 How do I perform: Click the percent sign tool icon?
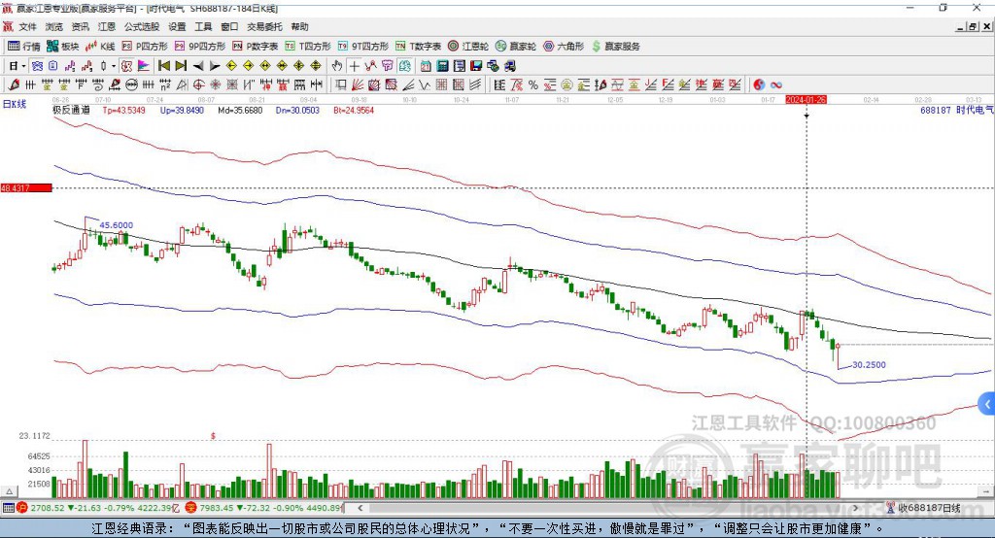point(533,85)
